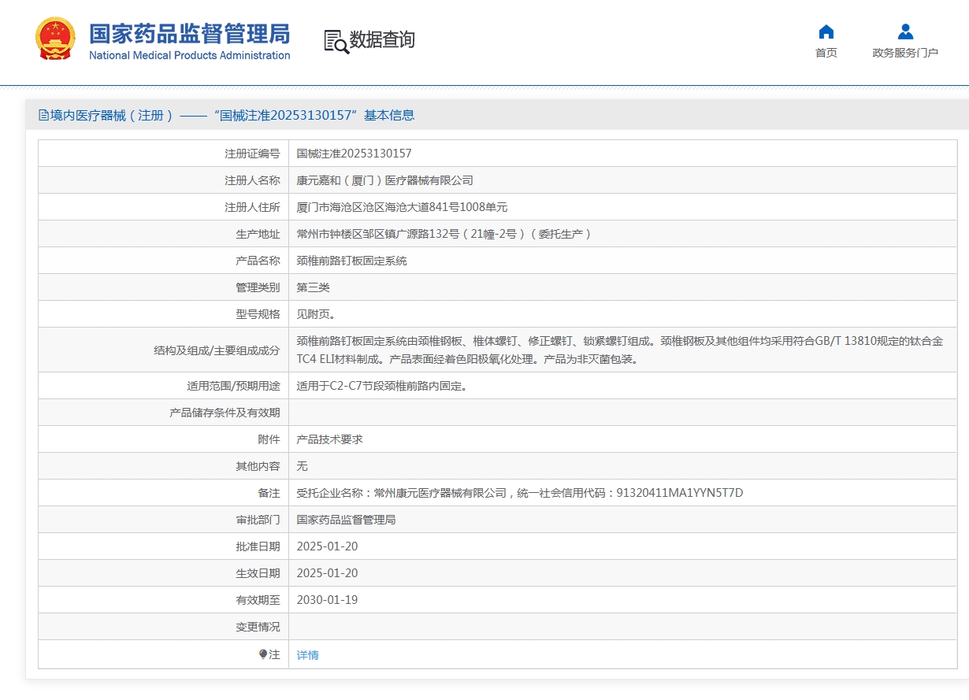Click the 备注 label
This screenshot has width=969, height=700.
tap(269, 493)
